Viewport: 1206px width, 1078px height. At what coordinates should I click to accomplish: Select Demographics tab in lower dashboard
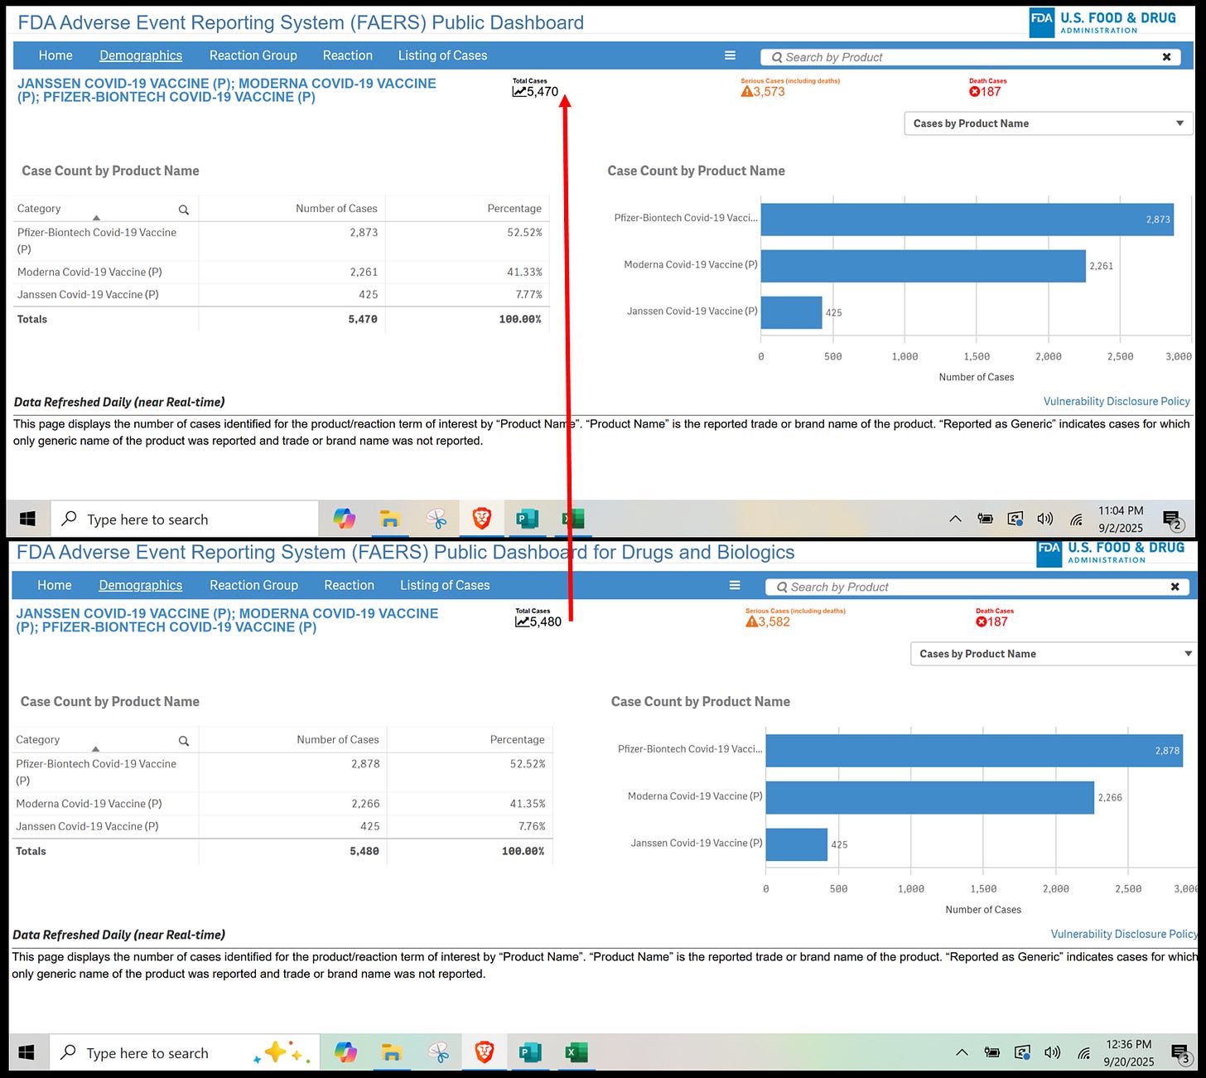141,585
